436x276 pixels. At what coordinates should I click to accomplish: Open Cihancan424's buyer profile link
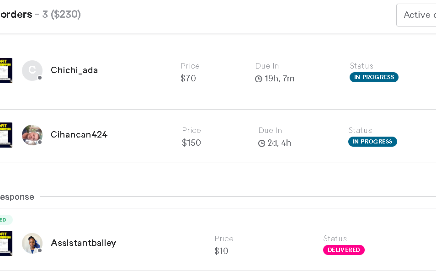point(79,135)
